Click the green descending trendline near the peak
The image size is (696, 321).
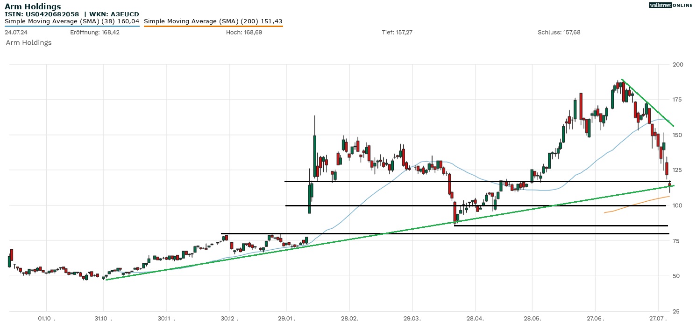click(647, 102)
